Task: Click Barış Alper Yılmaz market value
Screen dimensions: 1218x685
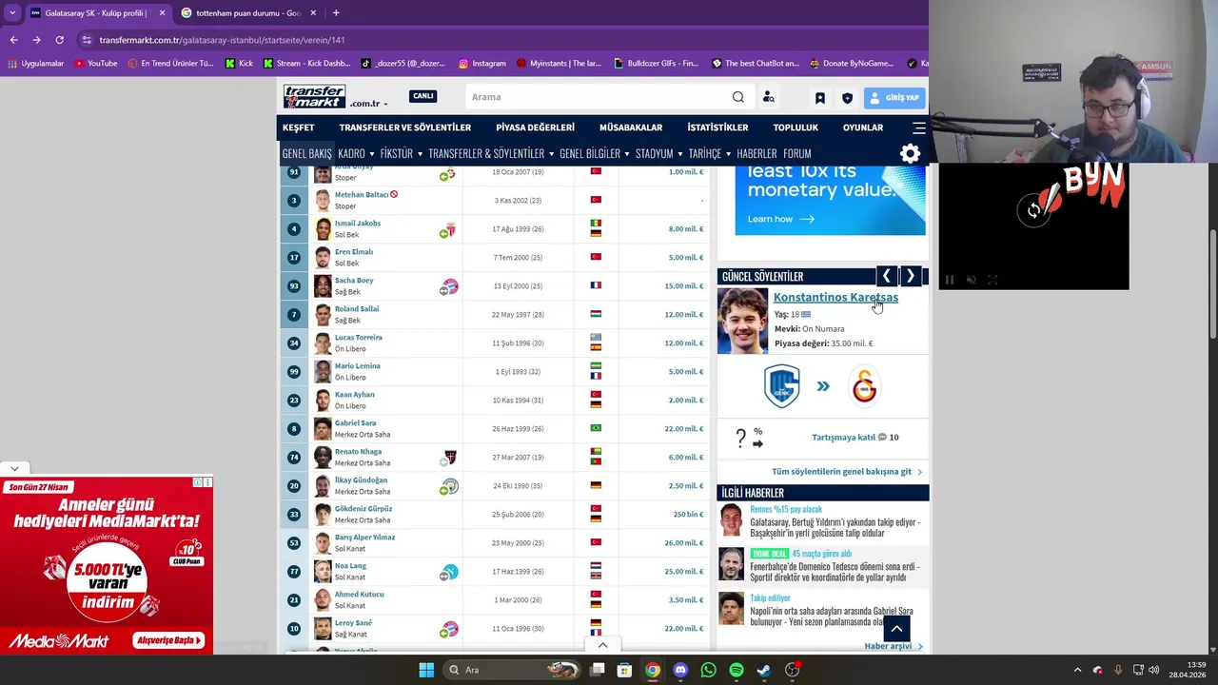Action: click(685, 542)
